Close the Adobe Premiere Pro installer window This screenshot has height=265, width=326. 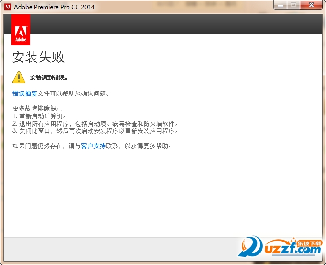click(x=311, y=5)
